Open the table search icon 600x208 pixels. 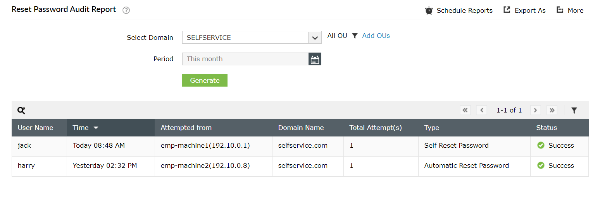tap(21, 110)
